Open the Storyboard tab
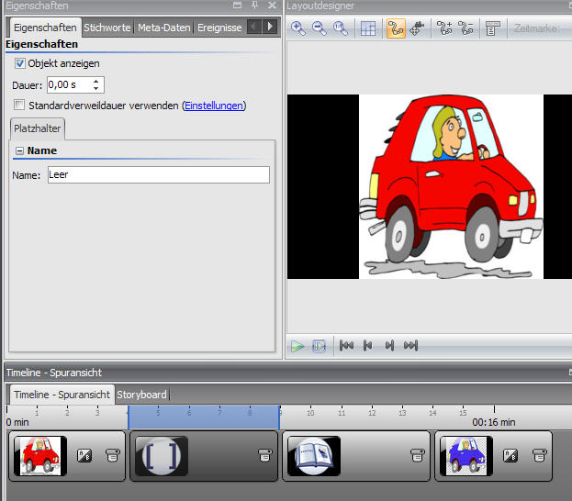Image resolution: width=572 pixels, height=501 pixels. 141,395
